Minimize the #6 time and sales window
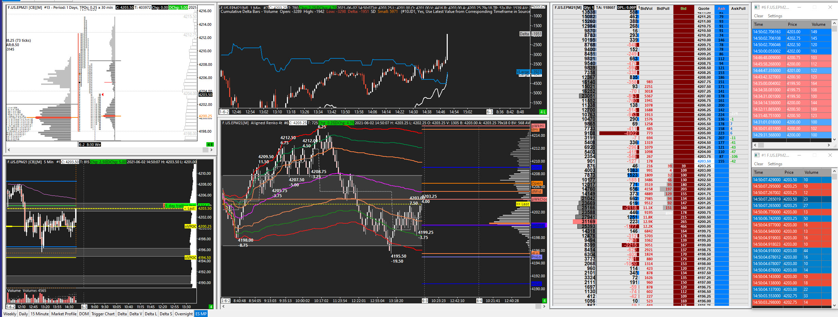This screenshot has height=317, width=838. coord(799,7)
